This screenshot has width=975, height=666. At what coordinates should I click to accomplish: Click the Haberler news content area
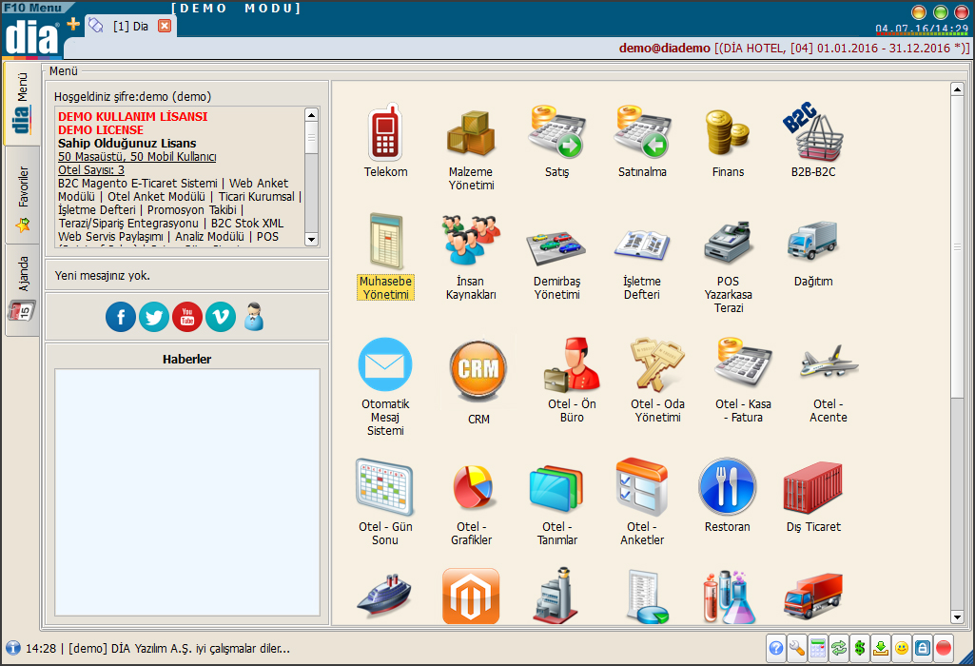click(x=187, y=492)
